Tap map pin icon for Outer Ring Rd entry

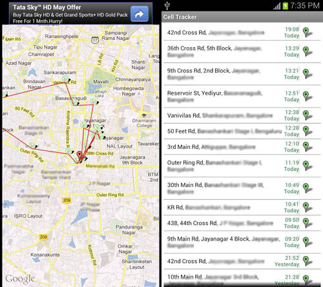(307, 166)
